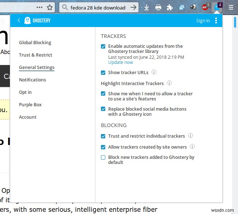Uncheck Enable automatic updates from tracker library

[103, 46]
